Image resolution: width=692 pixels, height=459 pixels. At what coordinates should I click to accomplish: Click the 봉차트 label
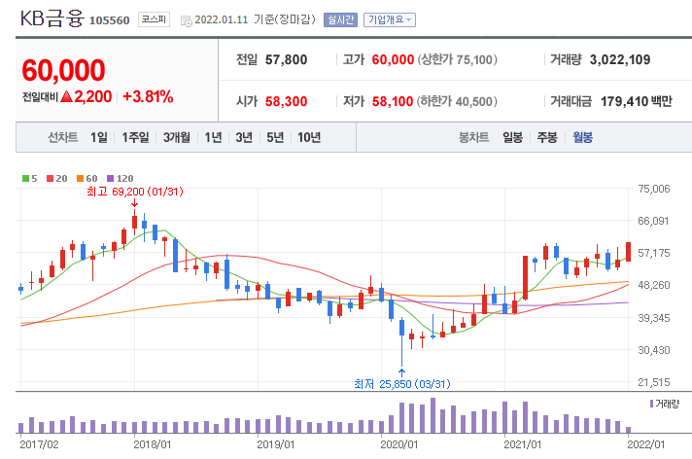click(474, 137)
